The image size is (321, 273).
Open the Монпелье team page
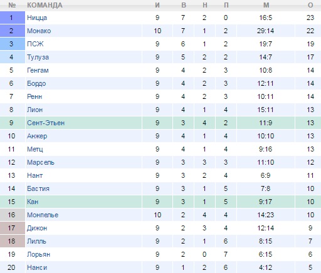(43, 215)
